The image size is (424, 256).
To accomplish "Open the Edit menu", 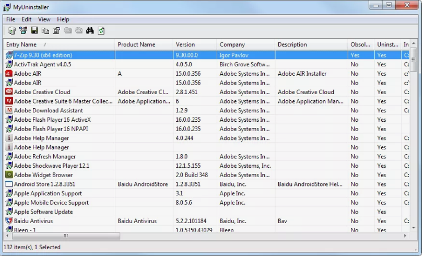I will click(x=27, y=19).
